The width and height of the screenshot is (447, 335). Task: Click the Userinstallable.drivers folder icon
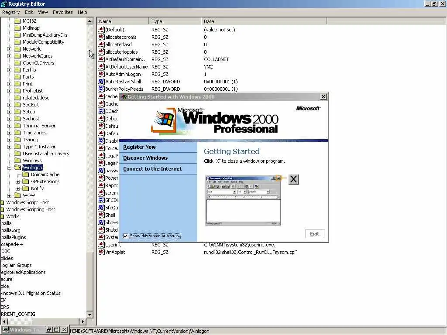click(x=17, y=154)
